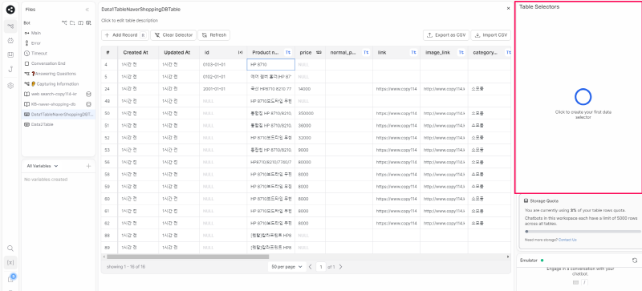
Task: Select price cell 14000 in row 24
Action: [x=310, y=89]
